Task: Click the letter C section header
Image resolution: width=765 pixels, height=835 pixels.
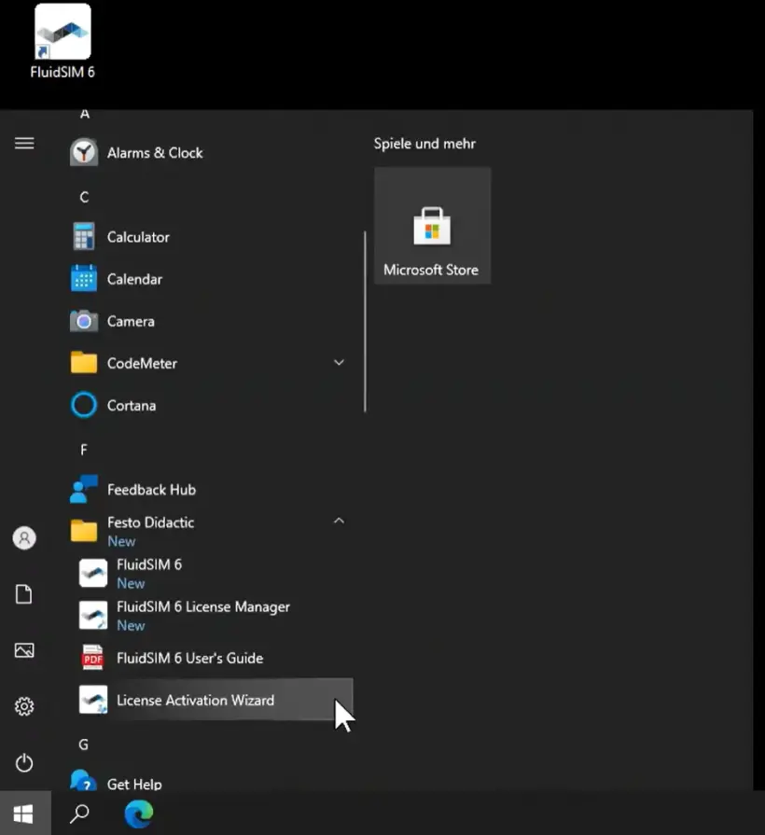Action: [84, 198]
